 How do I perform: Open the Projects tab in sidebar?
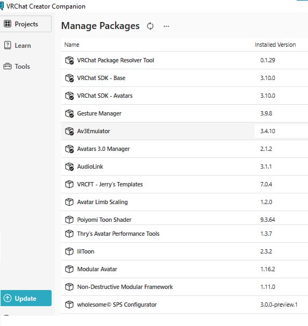25,24
